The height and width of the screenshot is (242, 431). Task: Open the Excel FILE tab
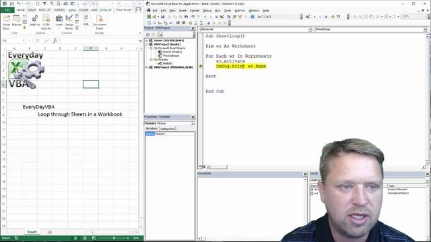click(x=7, y=10)
